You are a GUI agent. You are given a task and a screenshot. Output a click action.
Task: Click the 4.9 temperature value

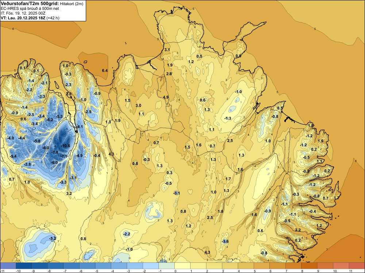[x=166, y=97]
